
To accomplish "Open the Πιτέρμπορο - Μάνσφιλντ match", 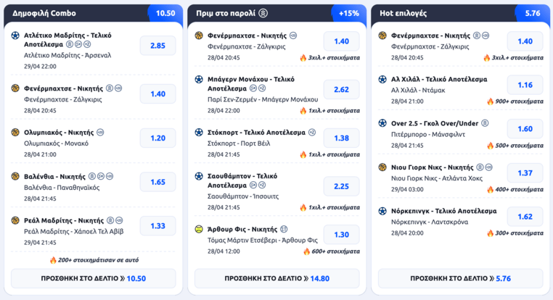I will point(427,135).
